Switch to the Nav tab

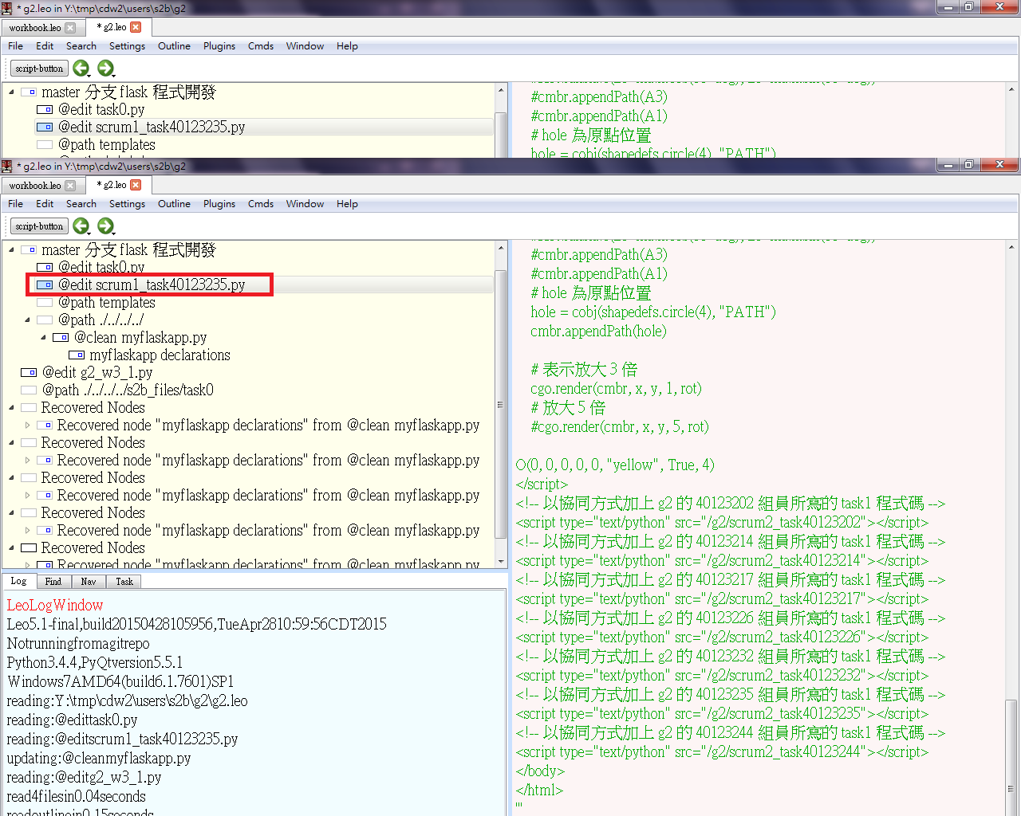(89, 582)
